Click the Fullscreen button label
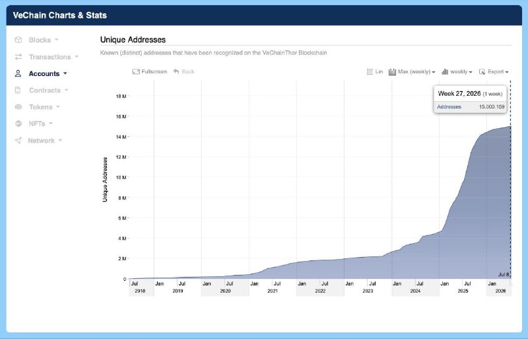This screenshot has width=528, height=339. [154, 71]
